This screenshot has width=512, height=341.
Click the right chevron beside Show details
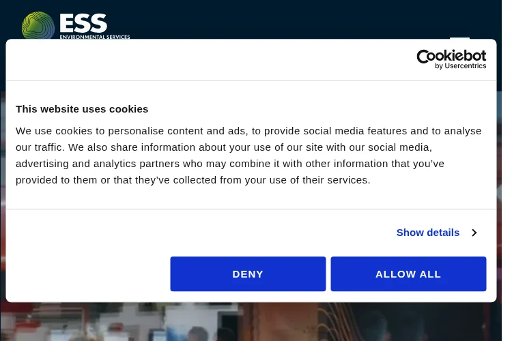point(474,233)
